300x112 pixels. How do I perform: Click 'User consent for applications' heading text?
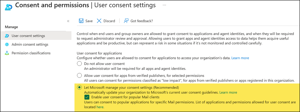pos(99,53)
